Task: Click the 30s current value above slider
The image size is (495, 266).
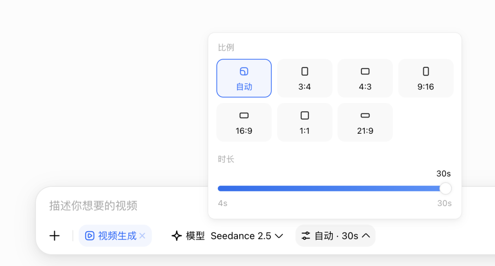Action: tap(444, 174)
